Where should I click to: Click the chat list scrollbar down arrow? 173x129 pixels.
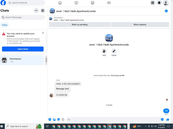[46, 64]
